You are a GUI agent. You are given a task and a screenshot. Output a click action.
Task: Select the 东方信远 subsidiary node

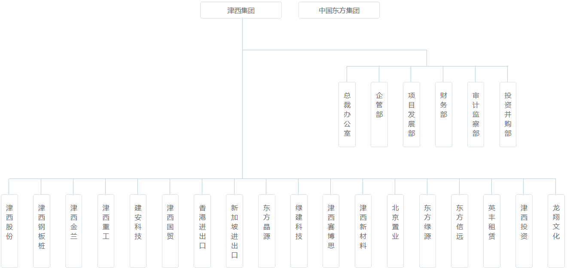[x=460, y=231]
